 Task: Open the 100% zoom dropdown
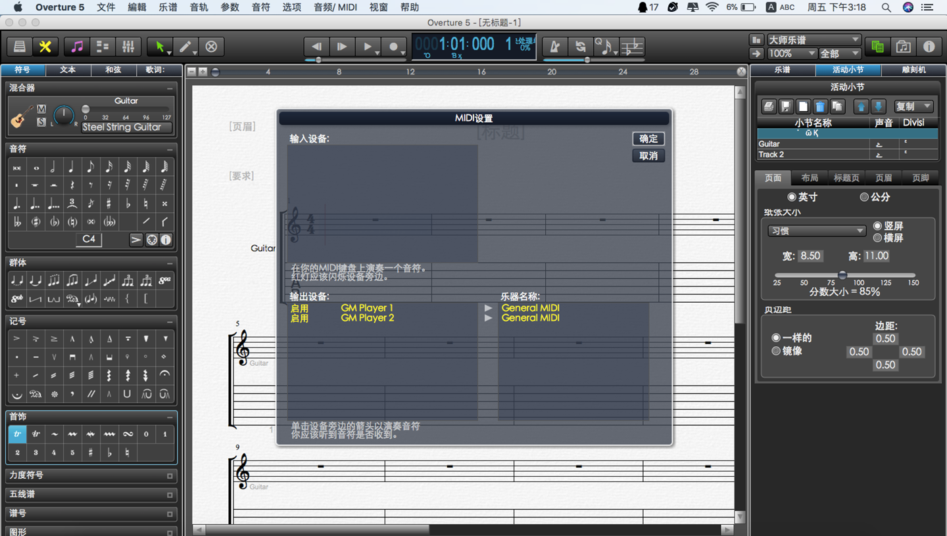(x=791, y=53)
